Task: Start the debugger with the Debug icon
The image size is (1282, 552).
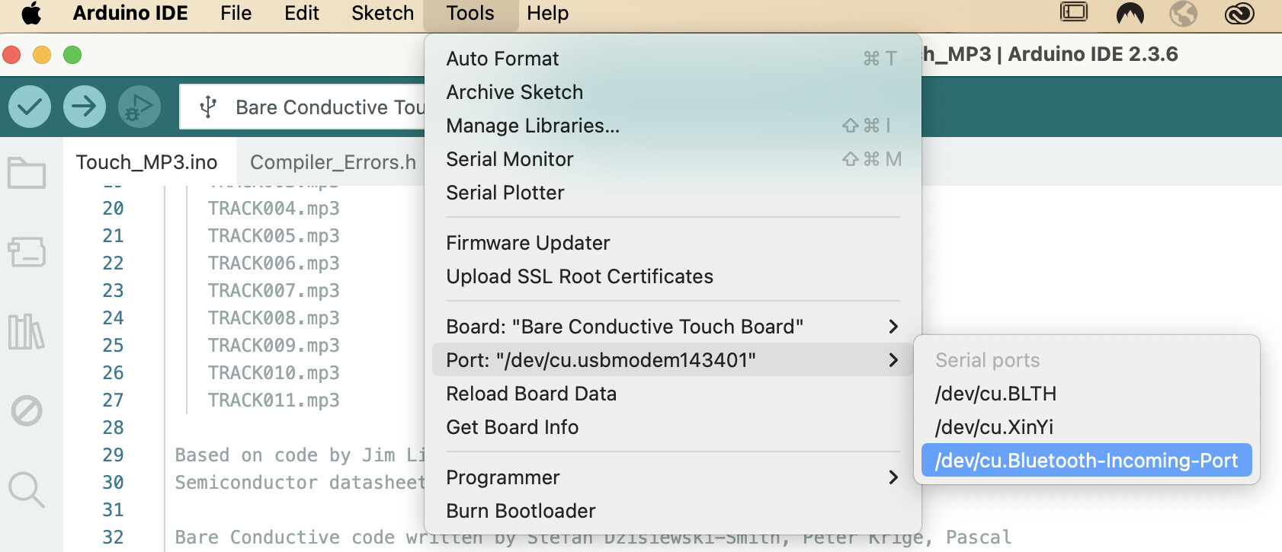Action: [x=139, y=106]
